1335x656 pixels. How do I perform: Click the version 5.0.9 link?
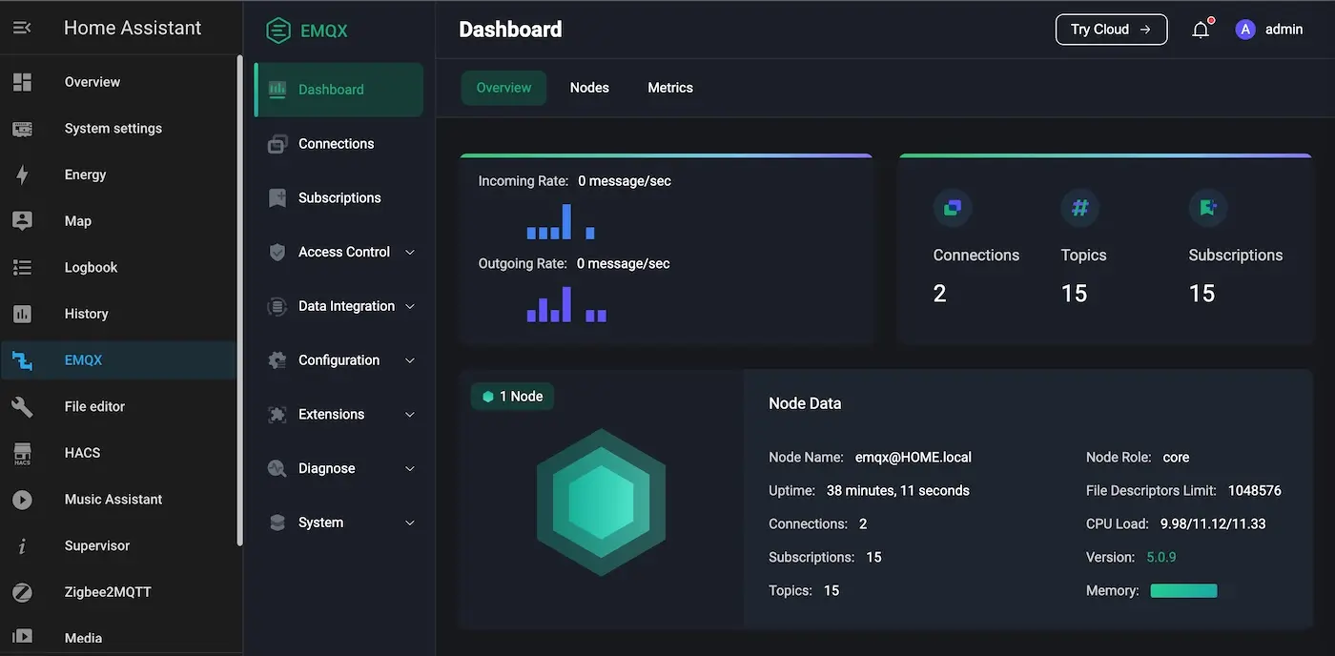point(1162,558)
